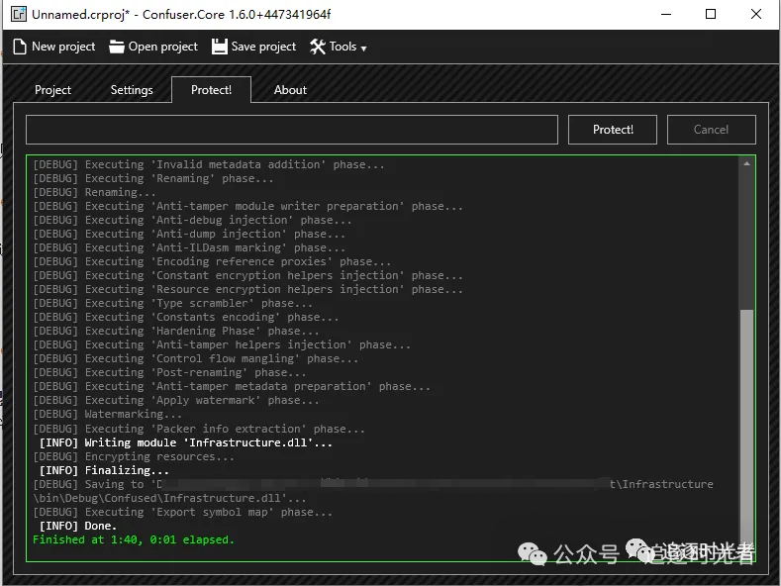Screen dimensions: 781x586
Task: Focus the empty text field beside Protect!
Action: click(291, 130)
